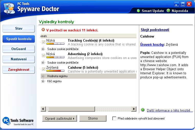
Task: Click the Zaregistrovat button
Action: (x=18, y=69)
